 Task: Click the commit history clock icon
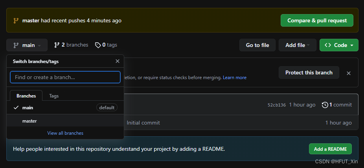click(x=325, y=105)
